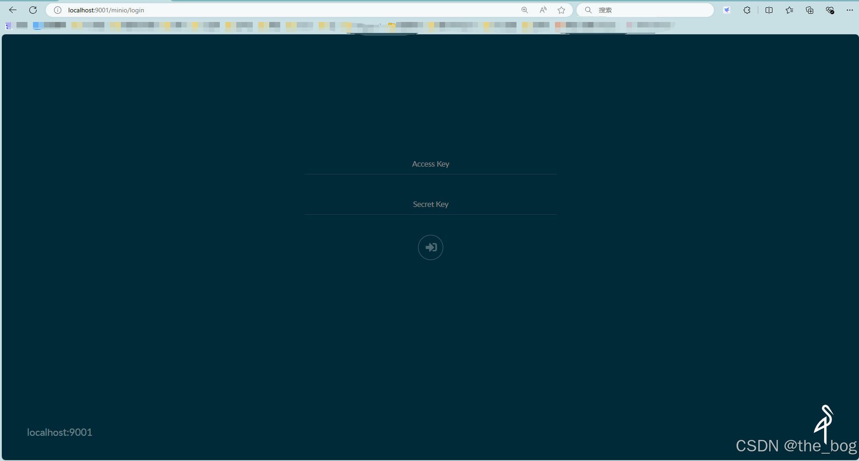The width and height of the screenshot is (859, 461).
Task: Open the Favorites list icon
Action: tap(789, 10)
